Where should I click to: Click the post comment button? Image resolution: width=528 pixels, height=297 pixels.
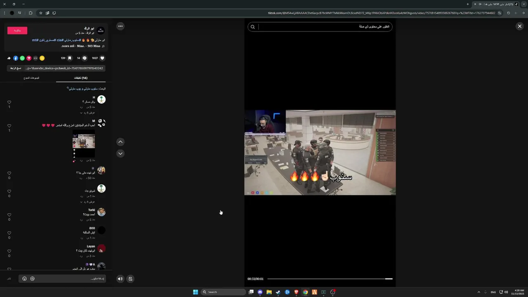click(x=9, y=279)
